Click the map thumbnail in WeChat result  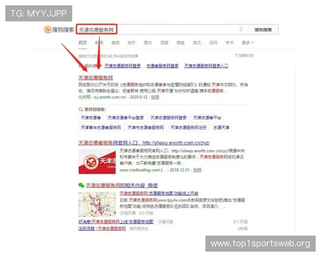pos(97,204)
